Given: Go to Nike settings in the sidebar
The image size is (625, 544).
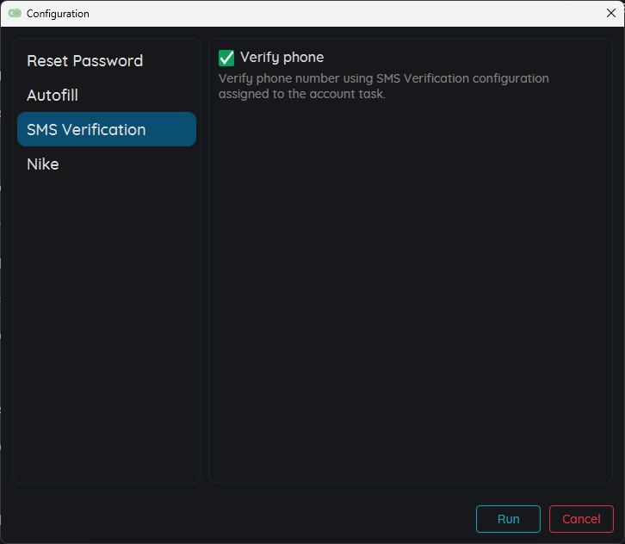Looking at the screenshot, I should pos(43,164).
